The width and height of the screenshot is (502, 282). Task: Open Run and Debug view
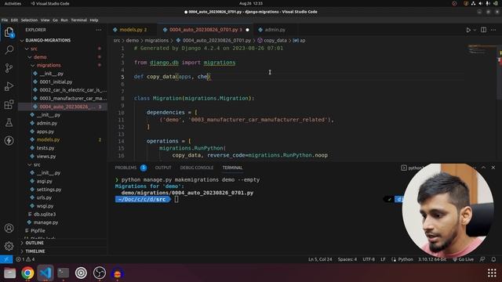coord(9,86)
